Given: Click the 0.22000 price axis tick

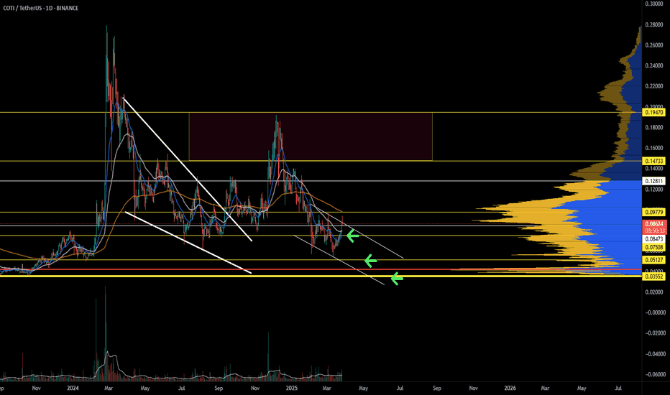Looking at the screenshot, I should click(x=653, y=86).
